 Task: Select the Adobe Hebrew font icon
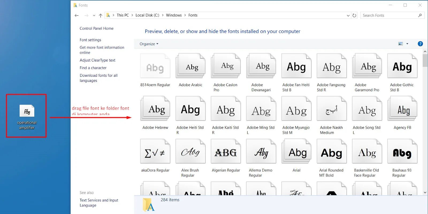click(x=155, y=108)
